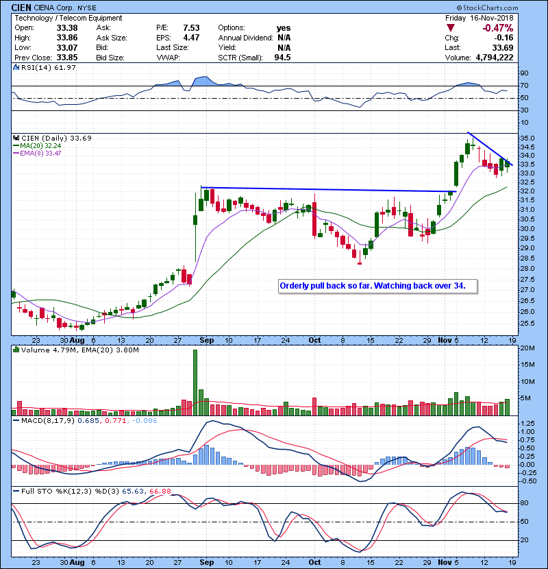This screenshot has width=548, height=569.
Task: Click the CIEN ticker symbol title
Action: point(21,8)
